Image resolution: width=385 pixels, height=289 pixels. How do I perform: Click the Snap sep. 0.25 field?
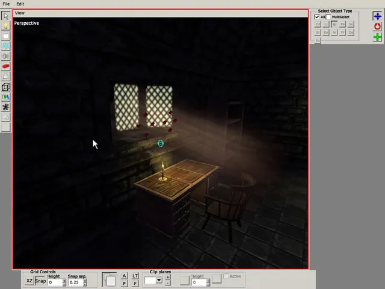76,282
